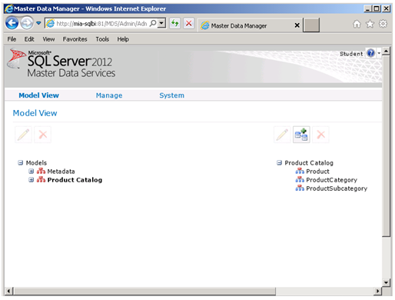The image size is (395, 300).
Task: Open the System navigation menu
Action: 171,95
